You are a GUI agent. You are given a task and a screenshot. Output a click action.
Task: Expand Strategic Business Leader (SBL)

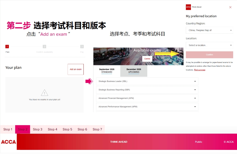tap(147, 81)
